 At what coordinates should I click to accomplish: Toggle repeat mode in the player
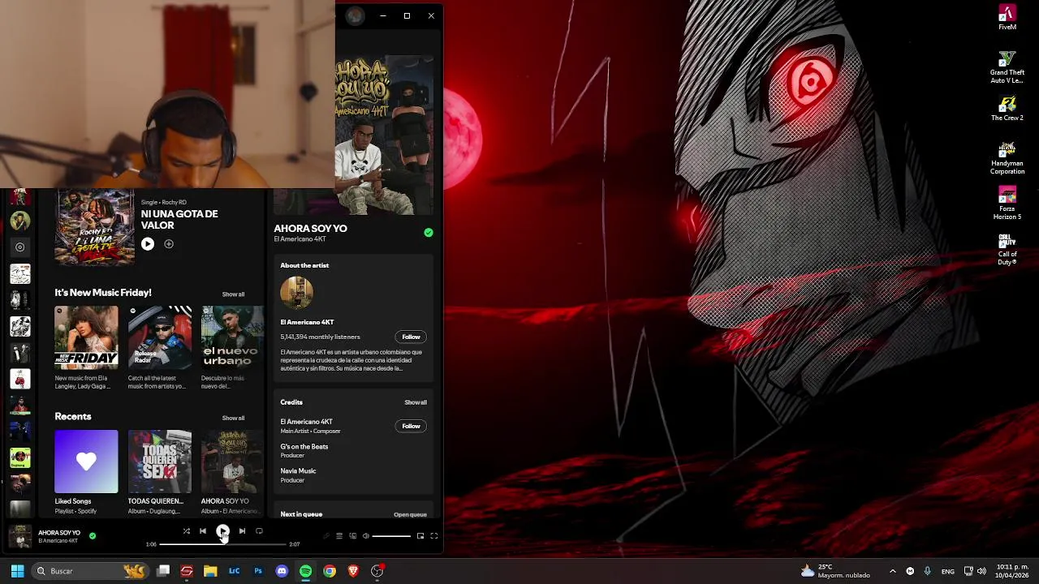pos(259,531)
